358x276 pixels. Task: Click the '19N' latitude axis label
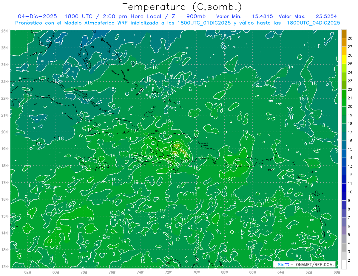4,149
